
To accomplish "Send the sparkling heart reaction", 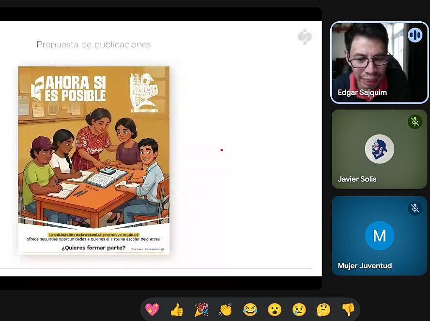I will [152, 309].
